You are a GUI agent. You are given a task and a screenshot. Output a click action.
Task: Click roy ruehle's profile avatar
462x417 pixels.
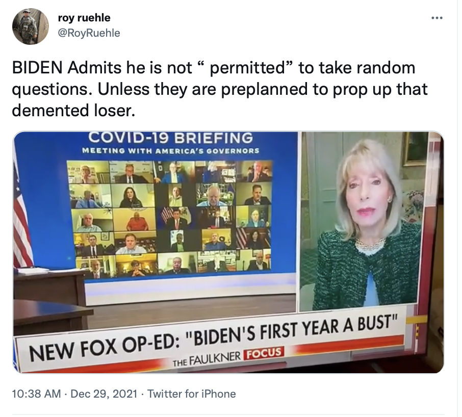[x=31, y=26]
